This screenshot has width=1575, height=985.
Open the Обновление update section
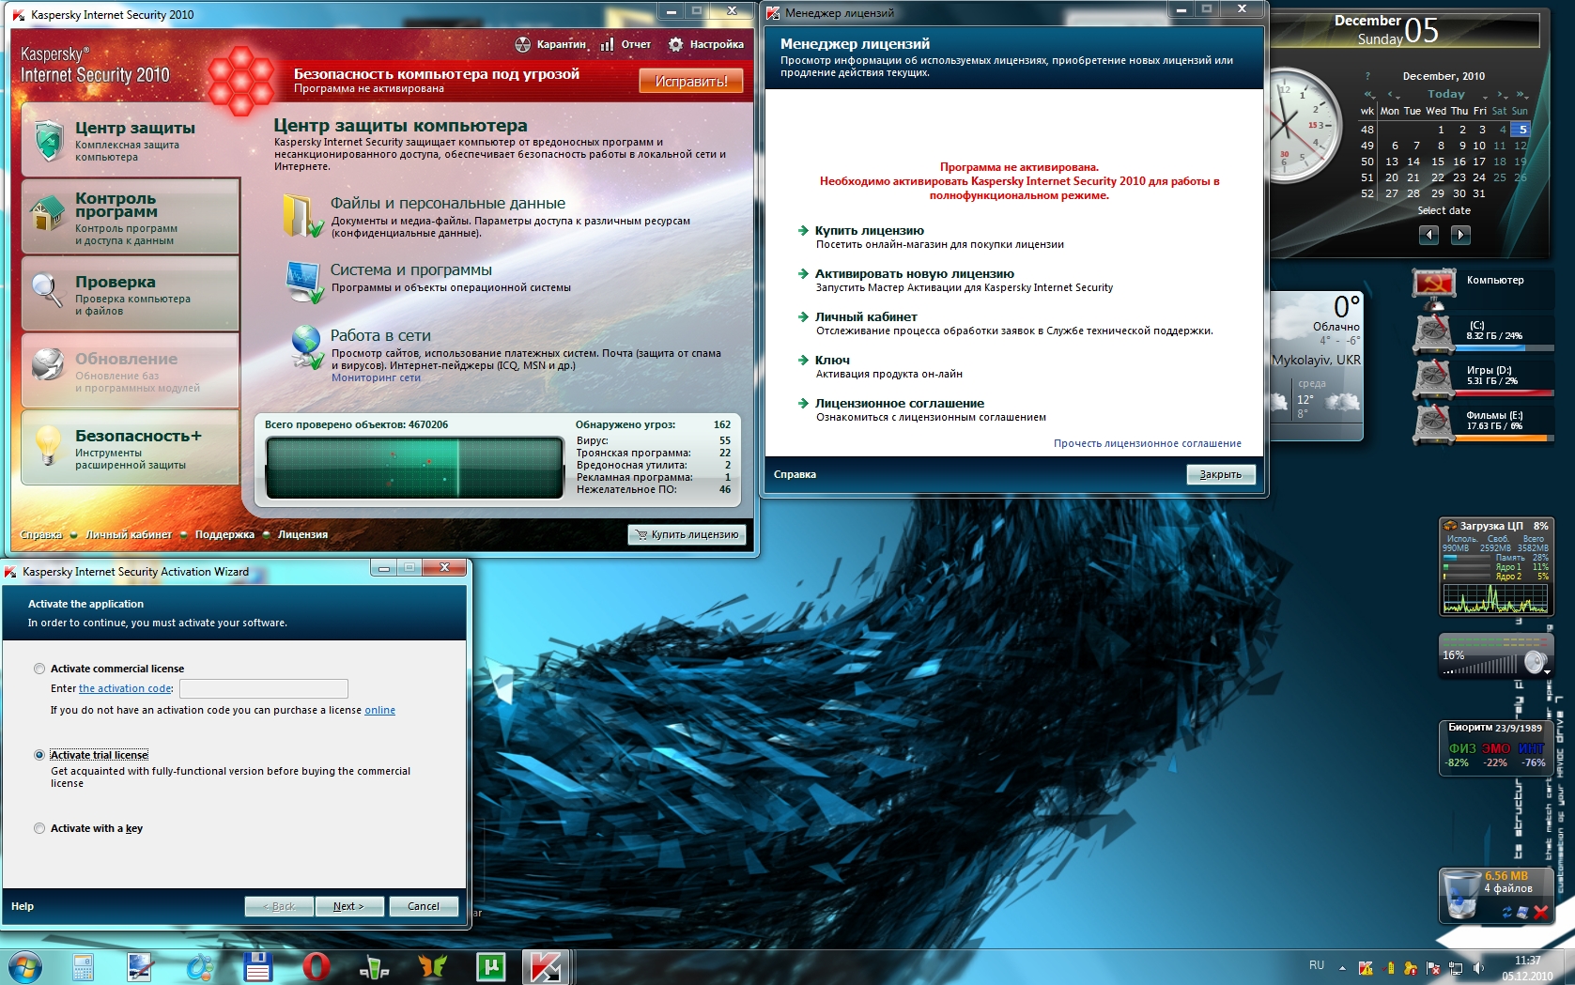point(131,371)
